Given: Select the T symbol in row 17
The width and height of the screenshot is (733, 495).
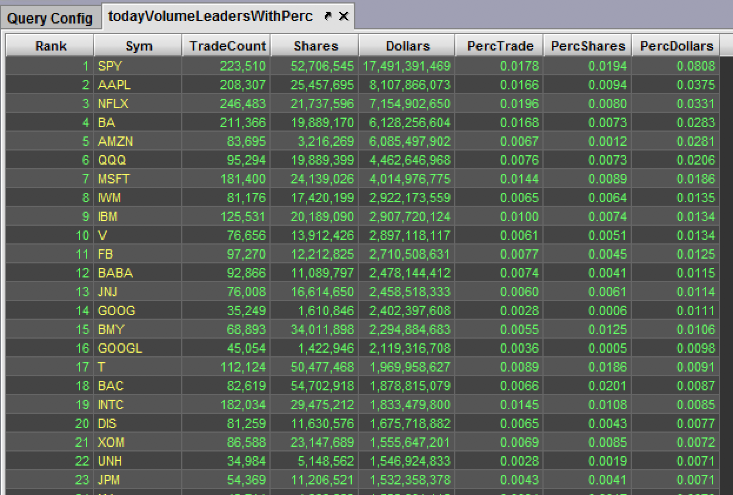Looking at the screenshot, I should pos(138,367).
